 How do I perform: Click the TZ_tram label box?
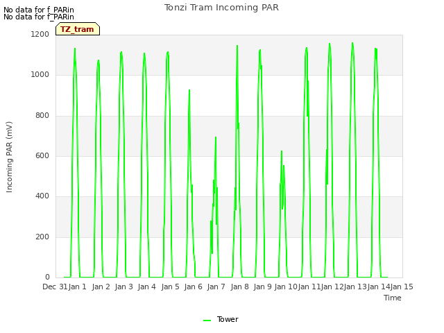(78, 29)
